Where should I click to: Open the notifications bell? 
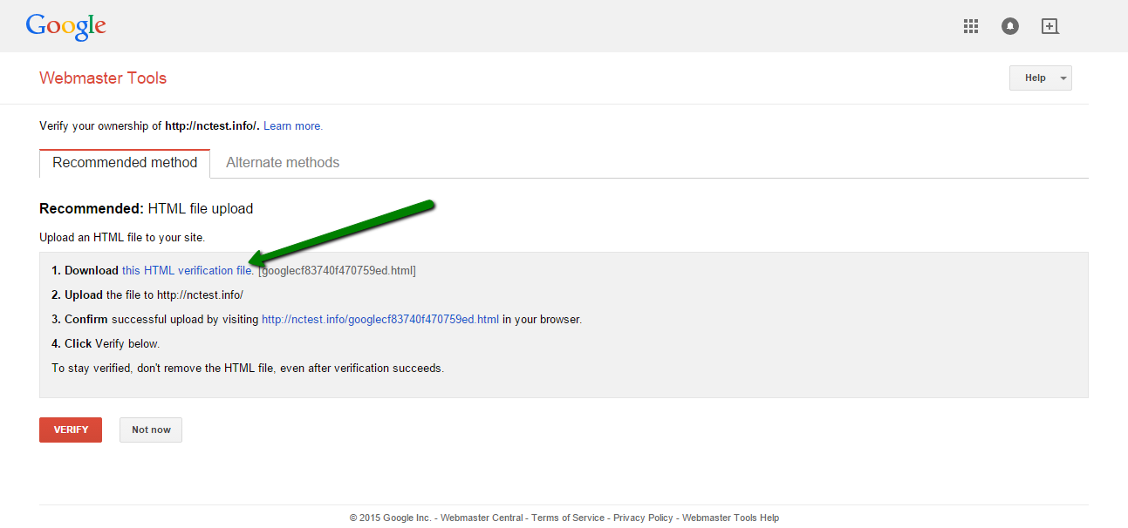(1010, 26)
